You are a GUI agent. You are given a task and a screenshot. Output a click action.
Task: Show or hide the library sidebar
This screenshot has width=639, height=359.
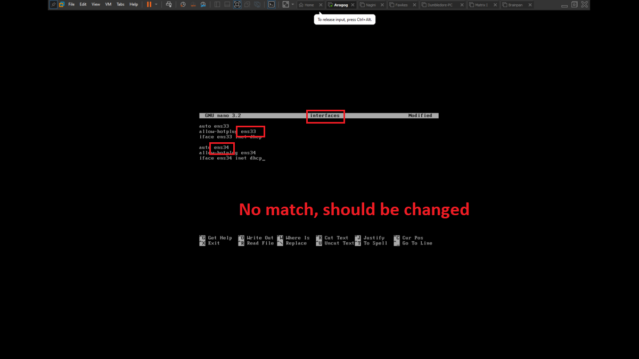click(x=217, y=4)
